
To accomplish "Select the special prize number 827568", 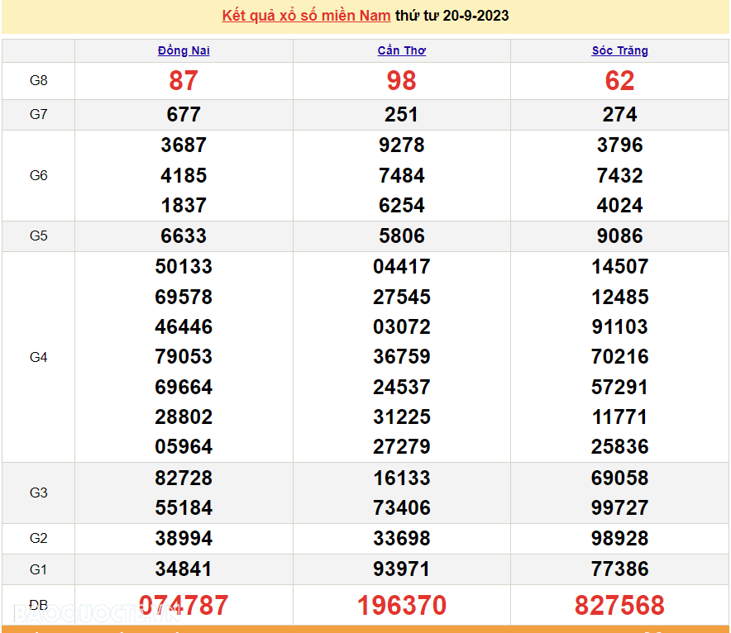I will (x=619, y=606).
